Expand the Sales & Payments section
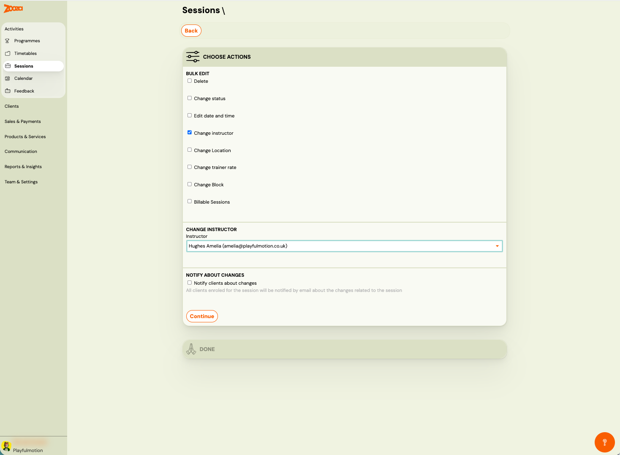Viewport: 620px width, 455px height. [x=23, y=122]
